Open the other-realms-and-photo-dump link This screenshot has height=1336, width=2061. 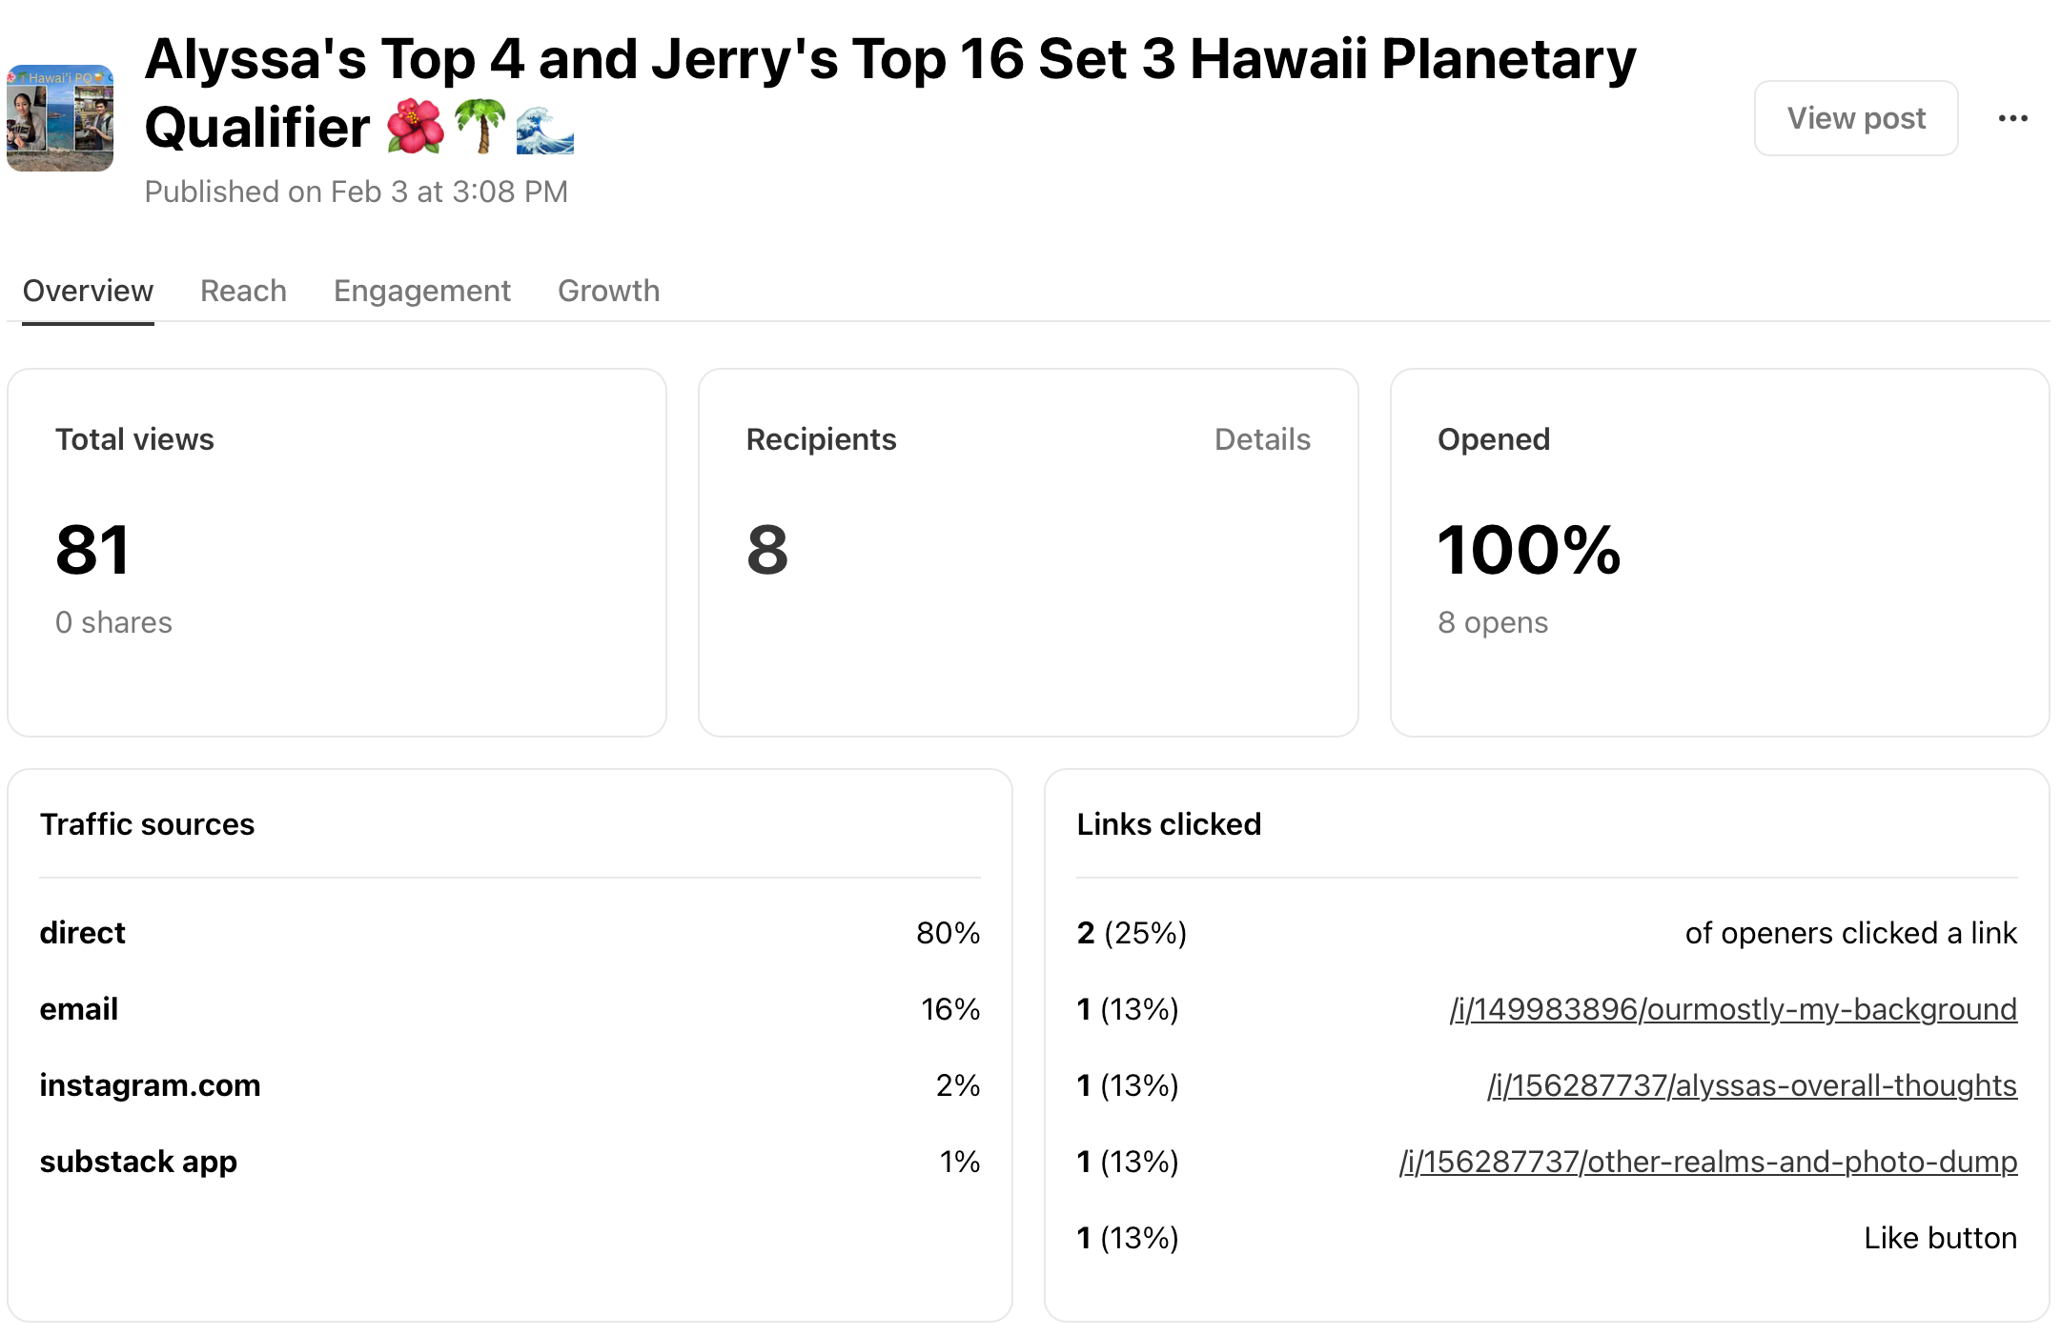tap(1707, 1162)
